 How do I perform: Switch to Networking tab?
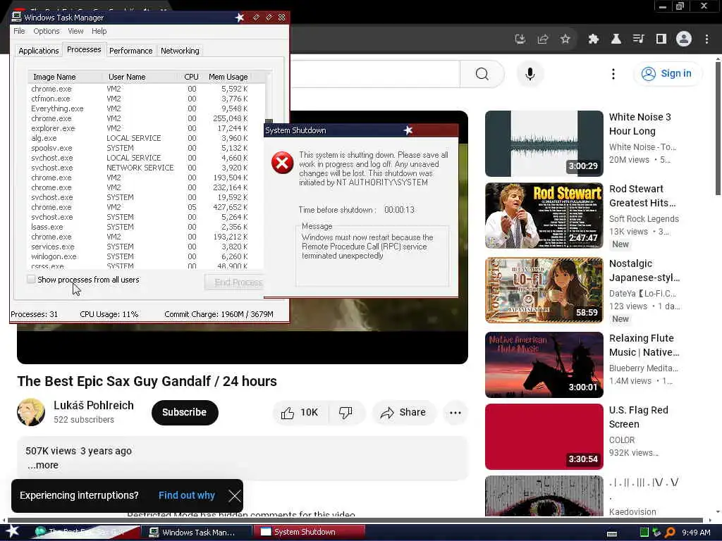180,51
